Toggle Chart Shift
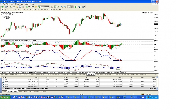This screenshot has height=110, width=176. coord(72,7)
